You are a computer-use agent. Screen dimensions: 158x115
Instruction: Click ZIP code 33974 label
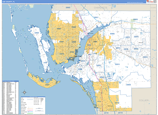pos(145,57)
